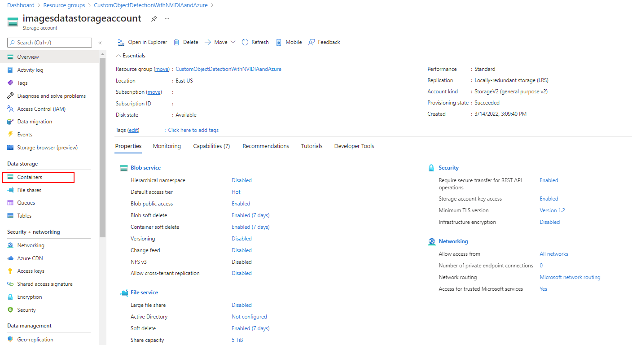632x345 pixels.
Task: Collapse the sidebar menu with double chevron
Action: tap(100, 43)
